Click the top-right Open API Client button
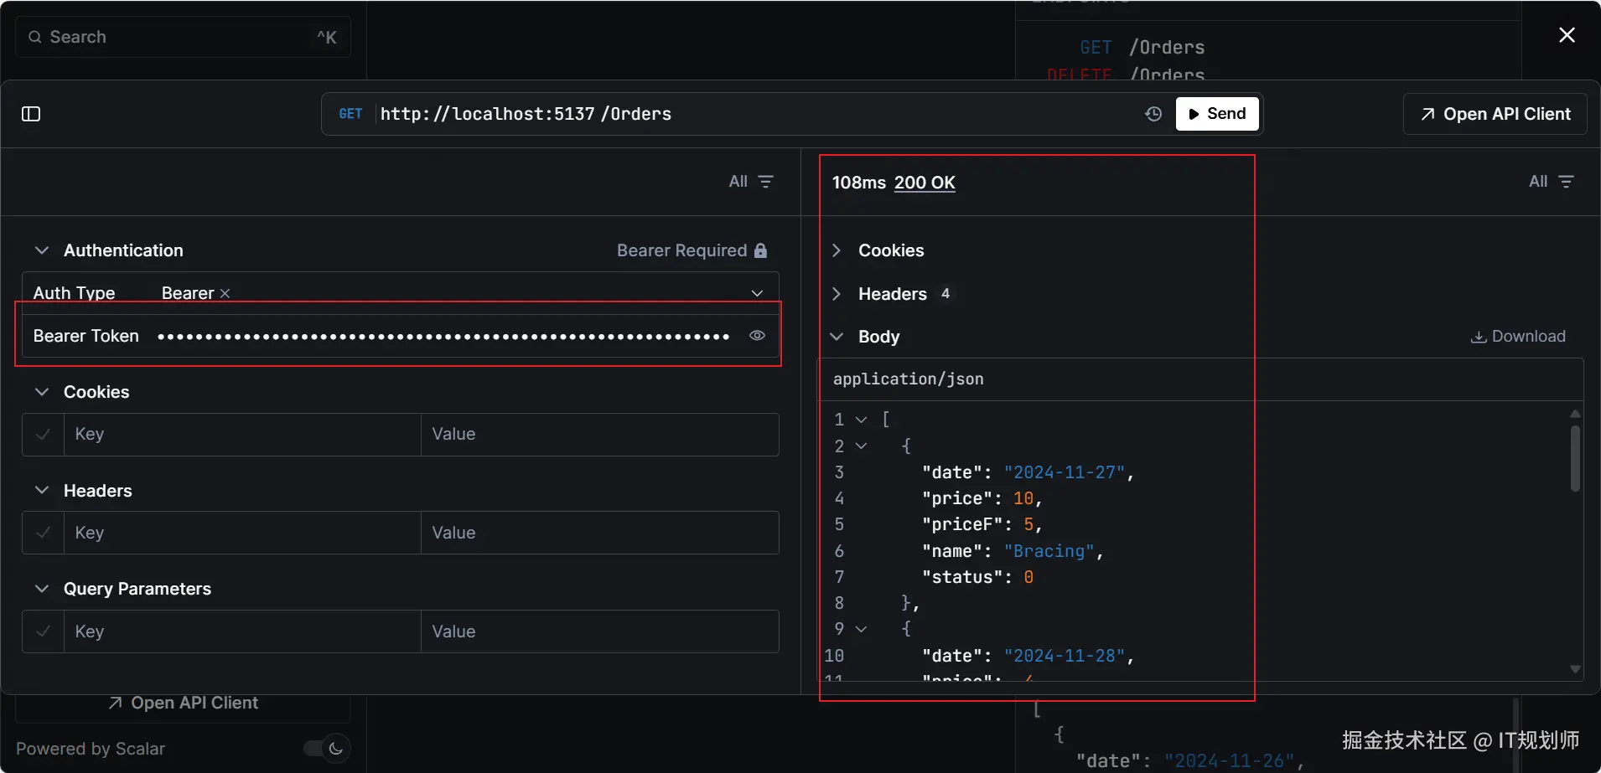This screenshot has width=1601, height=773. pyautogui.click(x=1495, y=114)
